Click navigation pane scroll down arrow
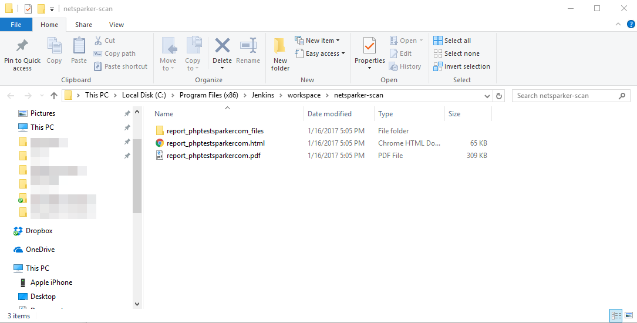 pyautogui.click(x=137, y=304)
